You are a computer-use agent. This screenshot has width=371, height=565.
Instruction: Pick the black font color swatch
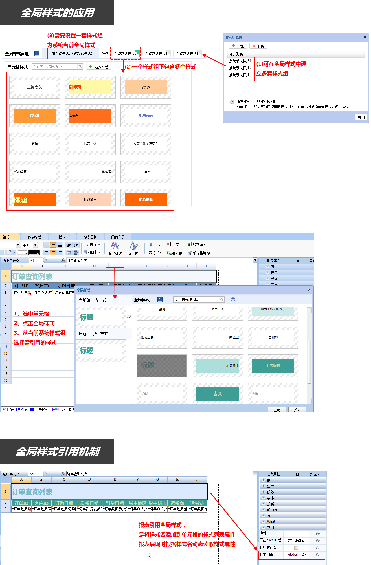coord(34,252)
